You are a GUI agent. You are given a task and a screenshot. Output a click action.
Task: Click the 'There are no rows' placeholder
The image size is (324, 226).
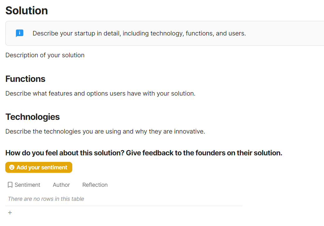tap(46, 199)
